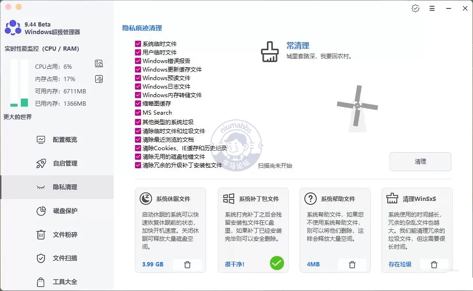Toggle Windows更新缓存文件 checkbox
473x291 pixels.
pyautogui.click(x=138, y=69)
